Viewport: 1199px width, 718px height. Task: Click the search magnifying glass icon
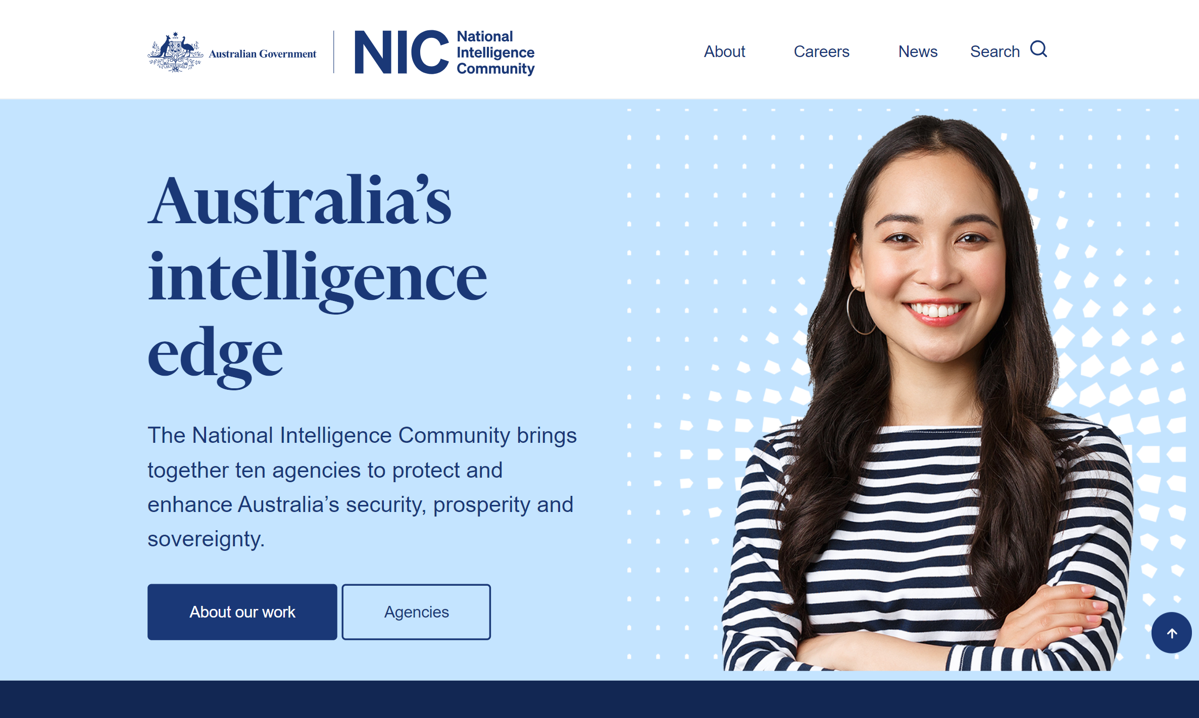(x=1038, y=49)
